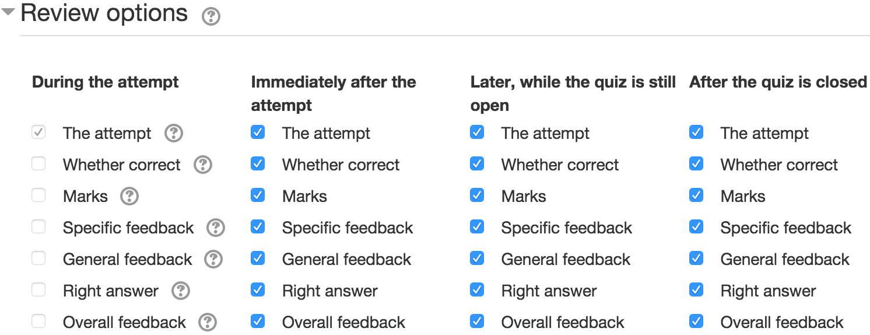
Task: Show help for General feedback
Action: tap(213, 260)
